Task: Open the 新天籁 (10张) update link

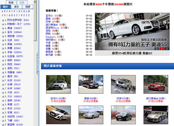Action: click(54, 55)
